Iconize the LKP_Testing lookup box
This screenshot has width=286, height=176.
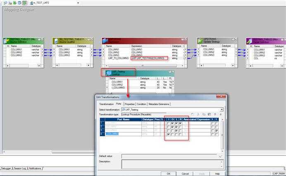click(173, 72)
